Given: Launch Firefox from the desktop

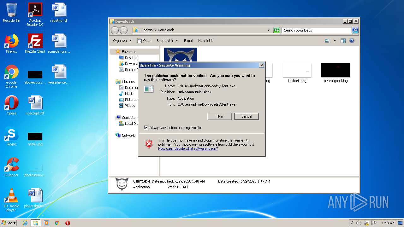Looking at the screenshot, I should [x=11, y=44].
